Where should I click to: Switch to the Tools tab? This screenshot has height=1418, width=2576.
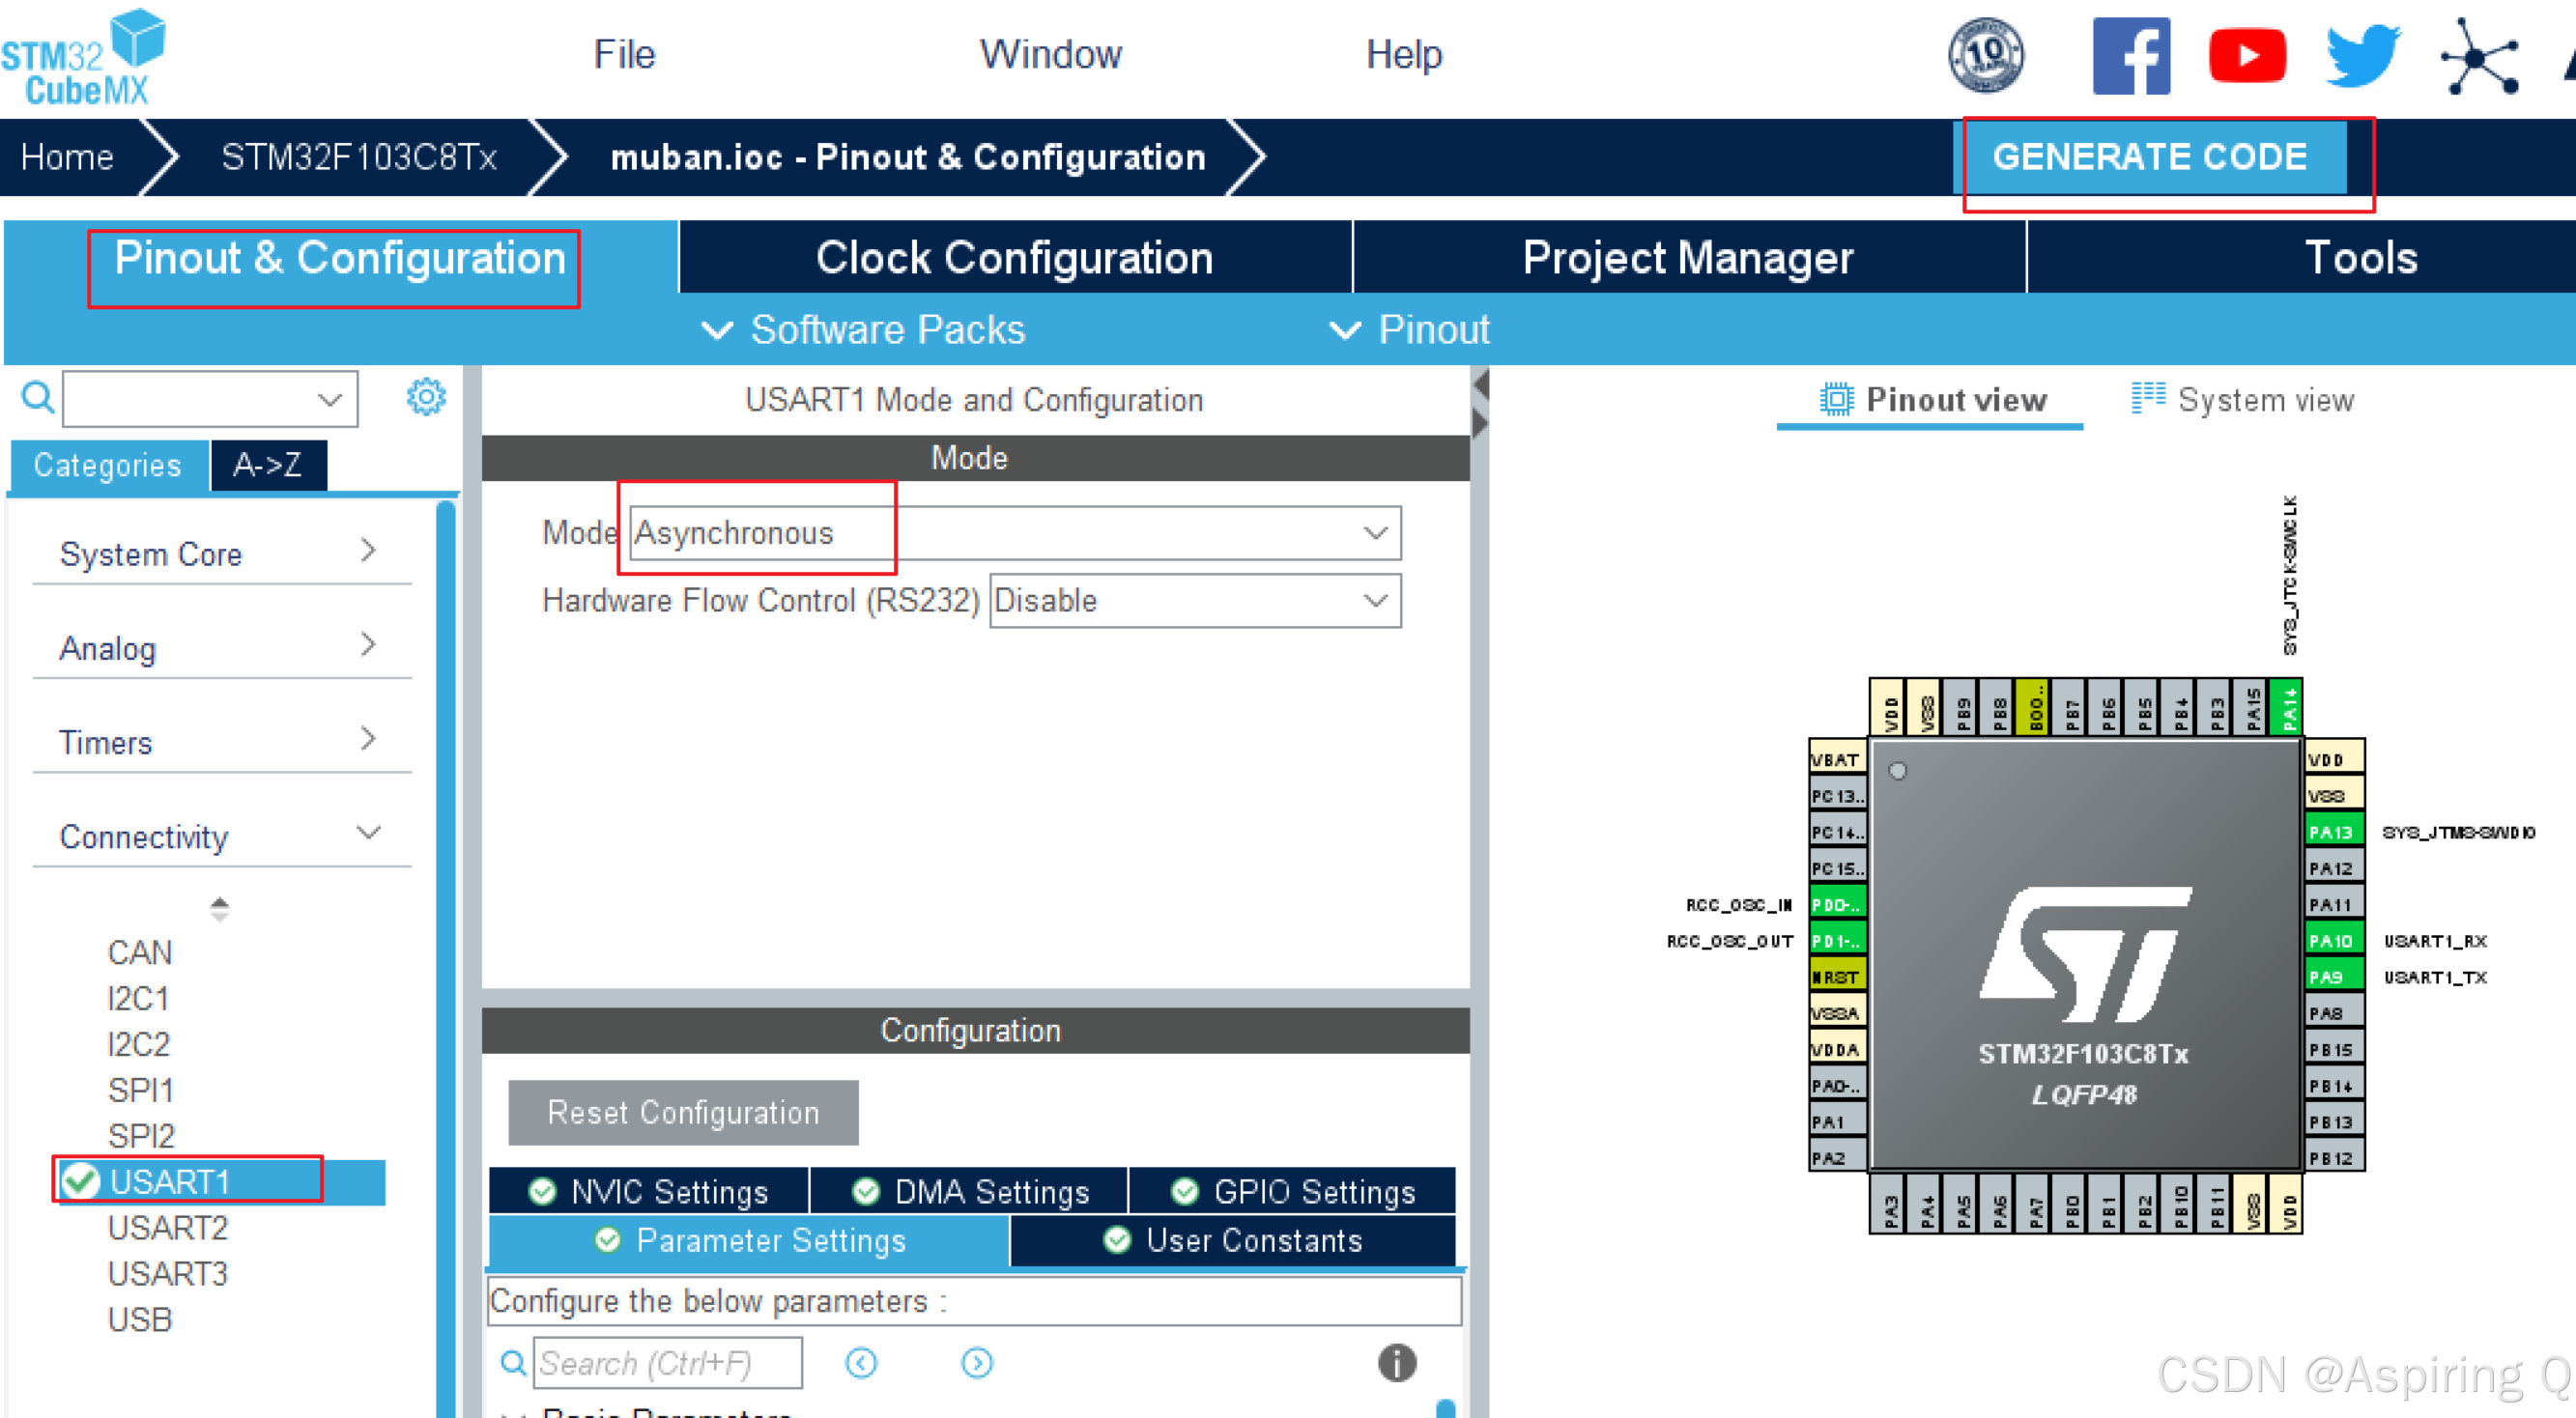pyautogui.click(x=2360, y=257)
